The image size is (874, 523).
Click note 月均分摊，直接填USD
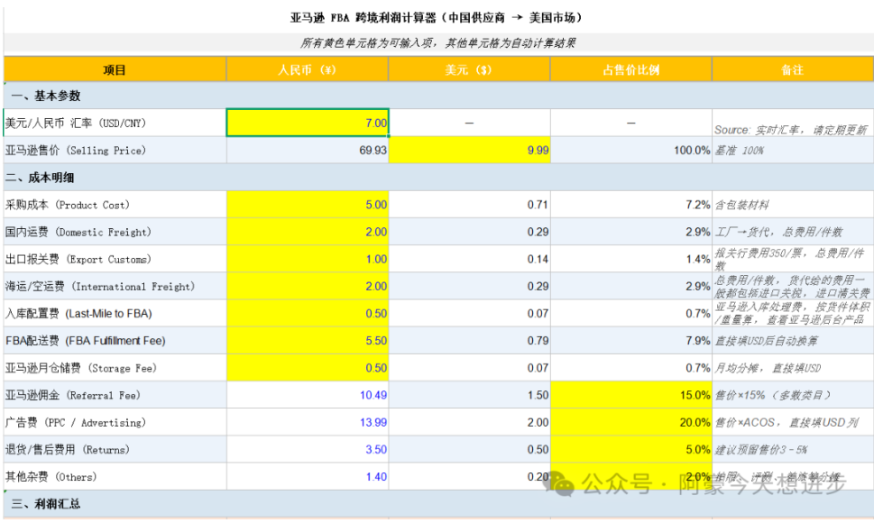pyautogui.click(x=768, y=368)
